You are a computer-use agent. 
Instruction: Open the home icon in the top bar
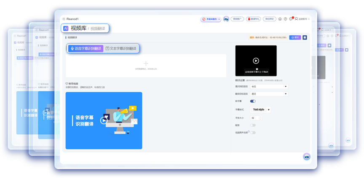click(280, 19)
